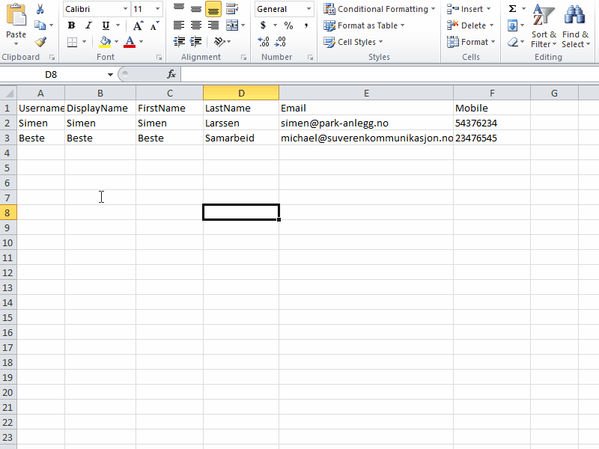The width and height of the screenshot is (599, 449).
Task: Click the Merge and Center icon
Action: point(232,25)
